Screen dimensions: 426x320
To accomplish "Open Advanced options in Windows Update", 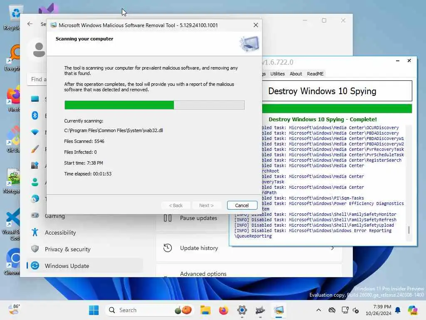I will pyautogui.click(x=203, y=274).
